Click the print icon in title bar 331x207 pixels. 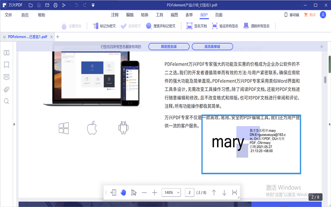(x=55, y=5)
